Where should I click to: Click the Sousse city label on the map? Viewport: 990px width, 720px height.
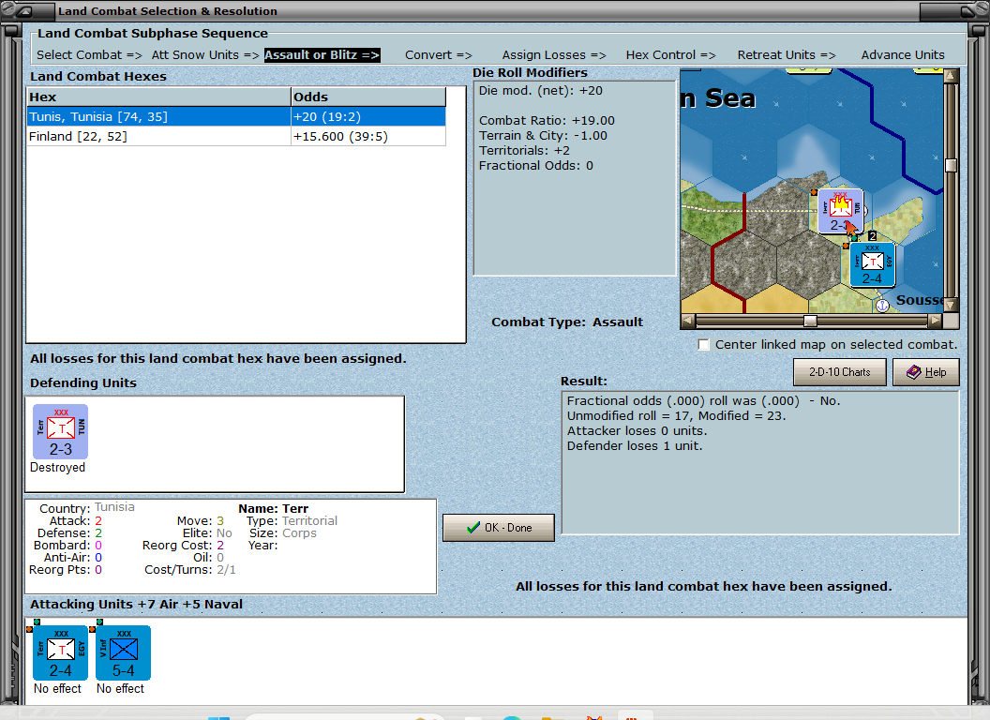pos(920,300)
